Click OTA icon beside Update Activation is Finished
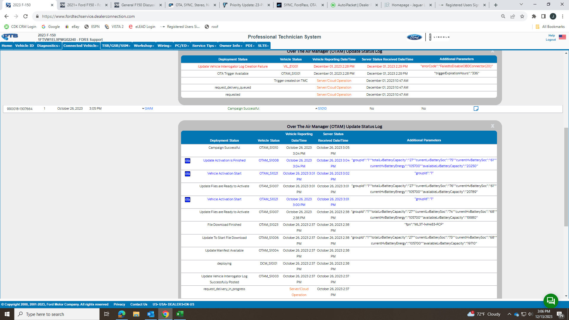Screen dimensions: 569x320 [188, 161]
